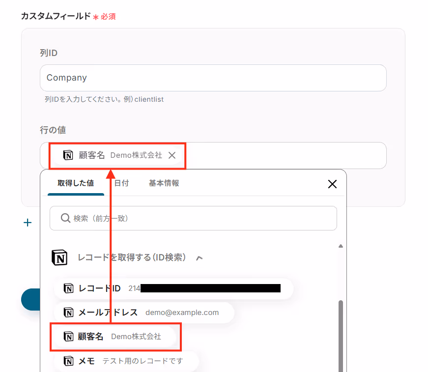Click the 検索（前方一致）search field
The image size is (428, 372).
click(x=193, y=218)
